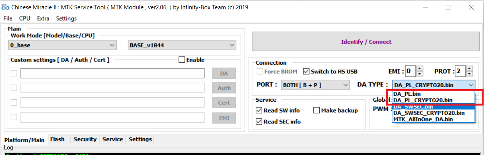
Task: Click the DA browse button
Action: tap(224, 73)
